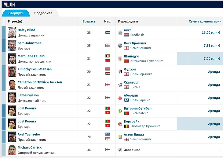Open the Eredivisie league link
Image resolution: width=223 pixels, height=158 pixels.
pos(137,35)
